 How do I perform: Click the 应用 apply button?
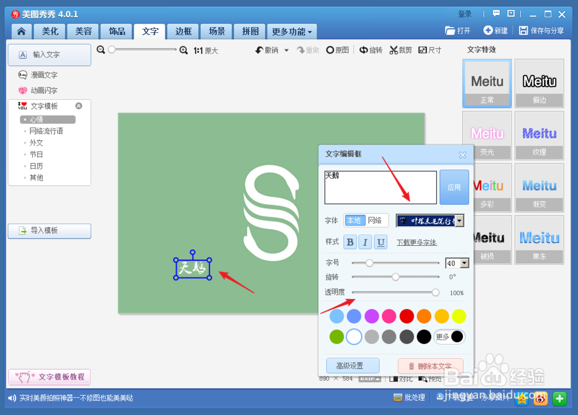click(x=454, y=187)
